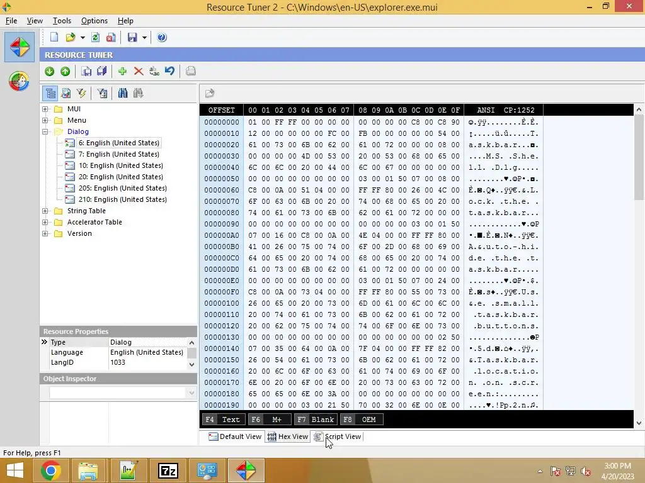This screenshot has width=645, height=483.
Task: Open the Help menu
Action: click(x=125, y=21)
